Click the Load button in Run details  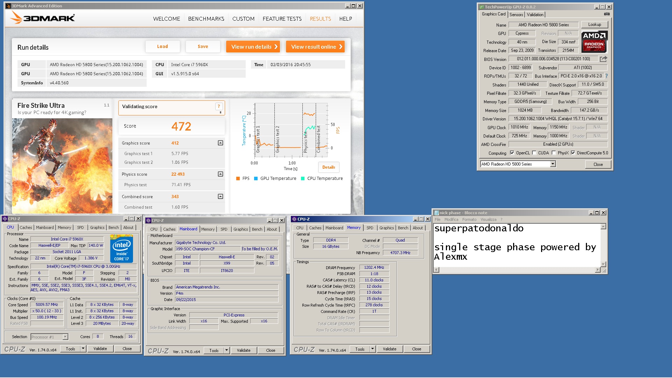coord(162,47)
